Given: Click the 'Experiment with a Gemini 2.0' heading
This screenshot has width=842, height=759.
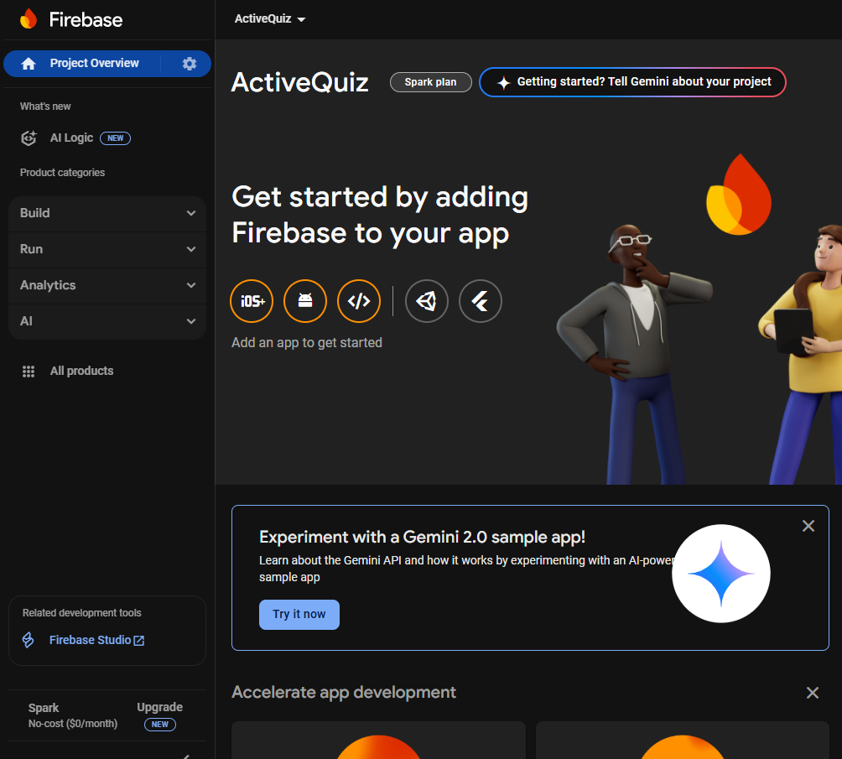Looking at the screenshot, I should (422, 537).
